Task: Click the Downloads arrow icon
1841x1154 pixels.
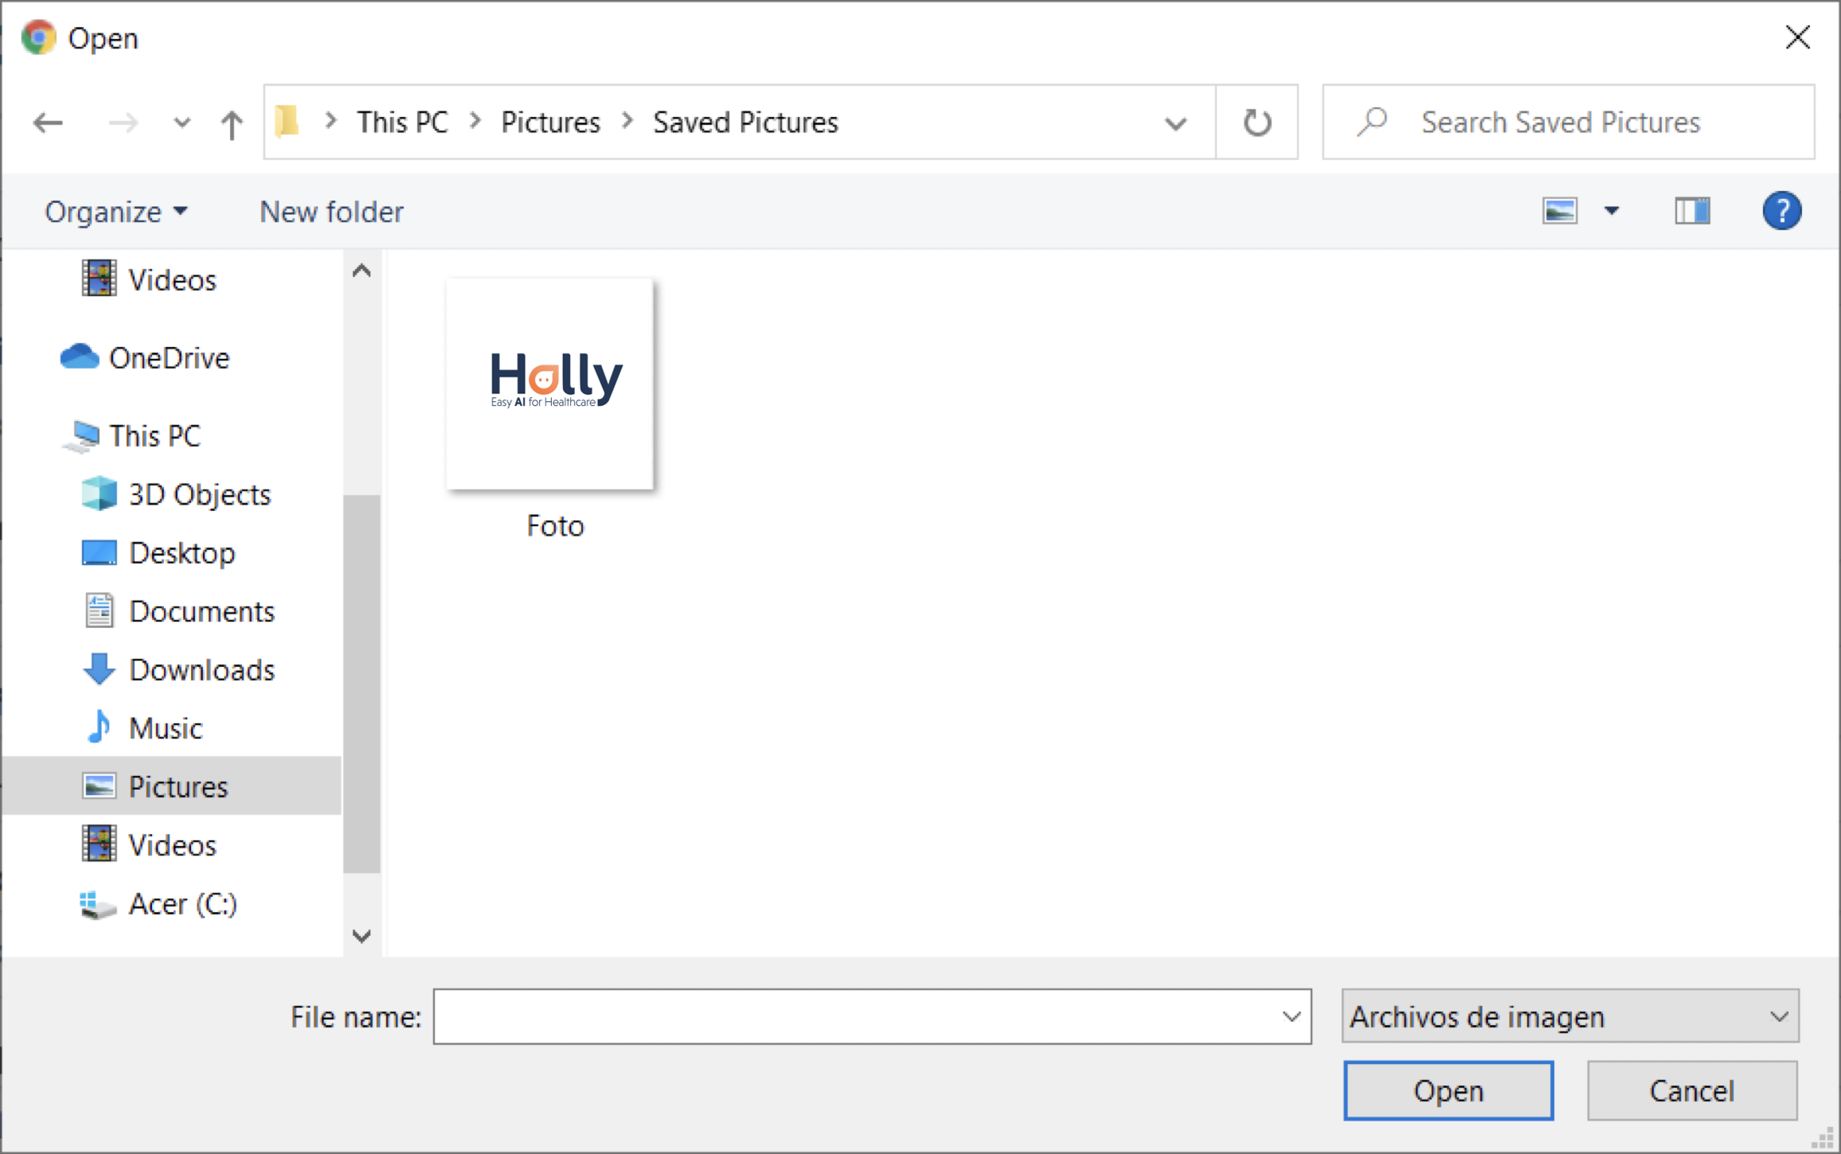Action: (x=99, y=669)
